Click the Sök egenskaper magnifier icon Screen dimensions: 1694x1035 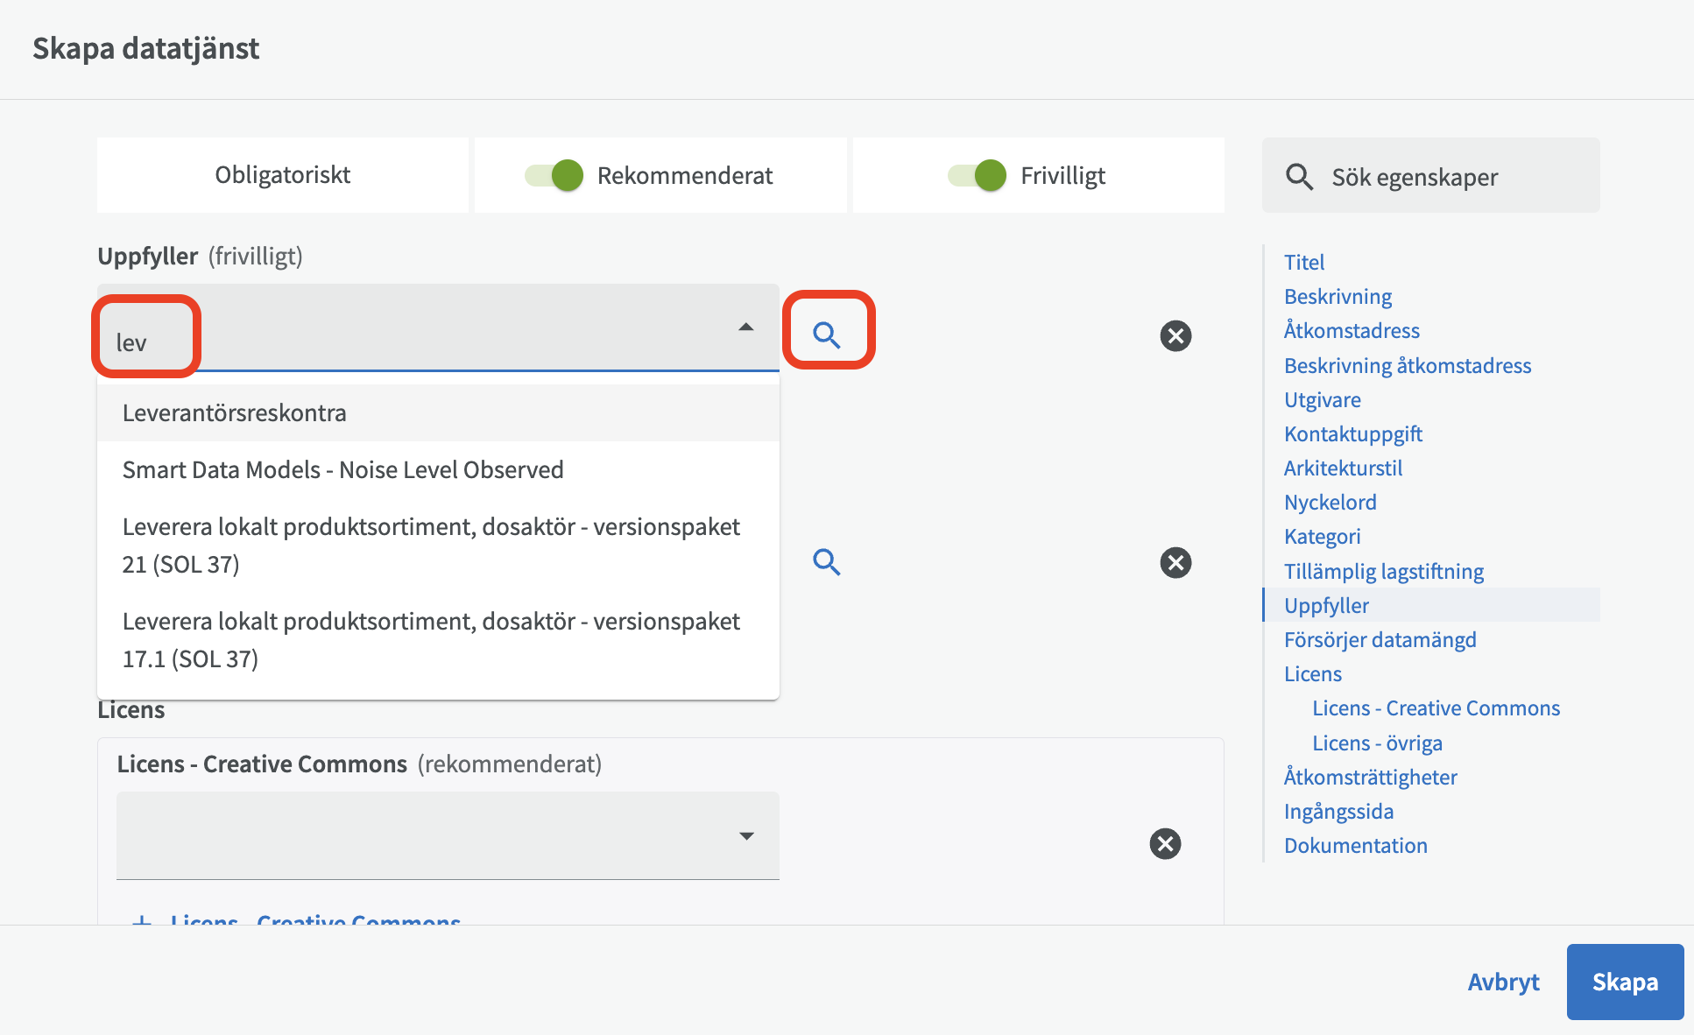point(1299,177)
